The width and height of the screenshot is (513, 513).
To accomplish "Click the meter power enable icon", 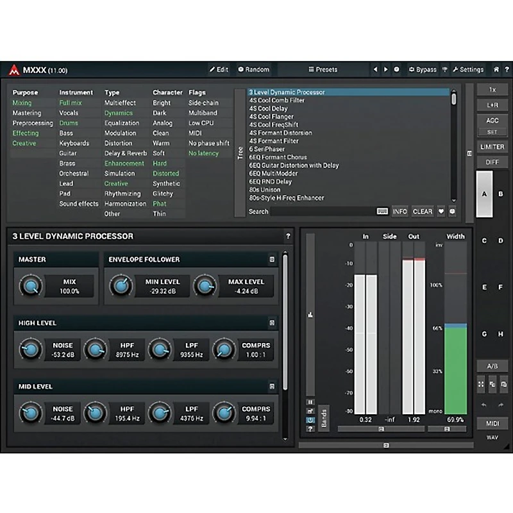I will point(310,419).
